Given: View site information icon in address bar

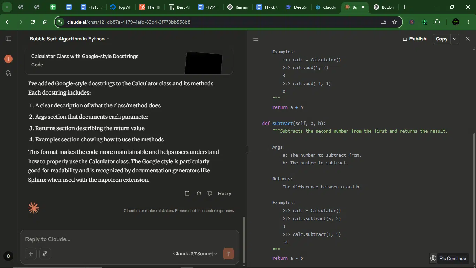Looking at the screenshot, I should click(x=60, y=22).
